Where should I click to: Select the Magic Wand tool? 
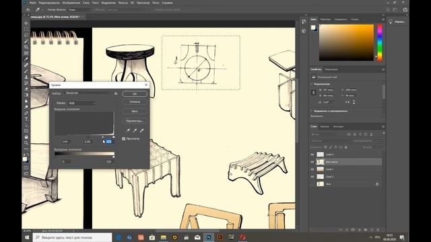26,41
